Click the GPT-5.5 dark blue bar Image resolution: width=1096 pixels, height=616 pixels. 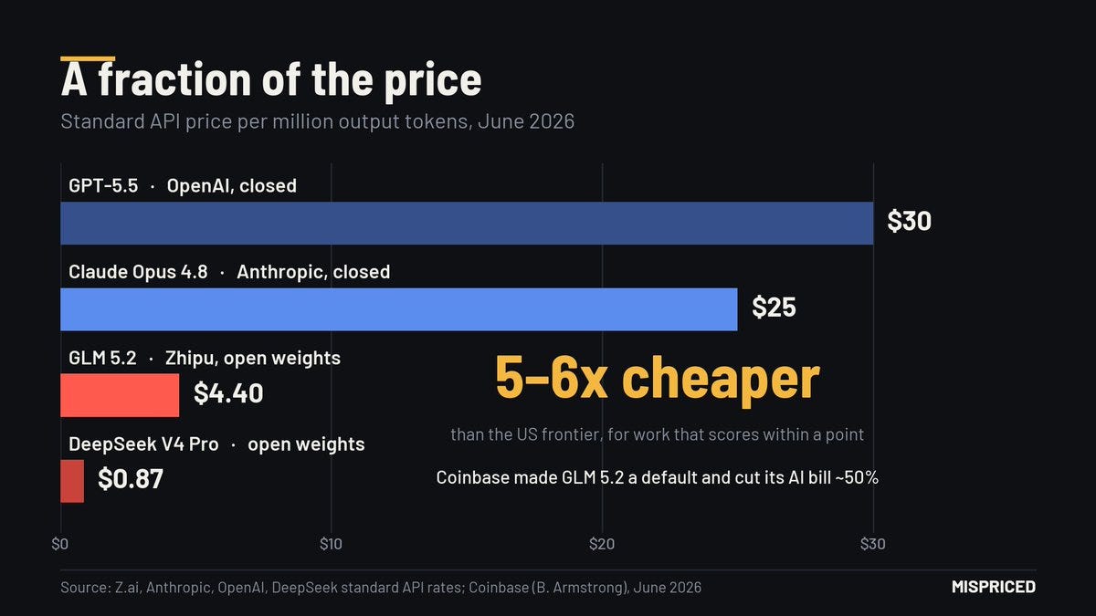pyautogui.click(x=467, y=223)
